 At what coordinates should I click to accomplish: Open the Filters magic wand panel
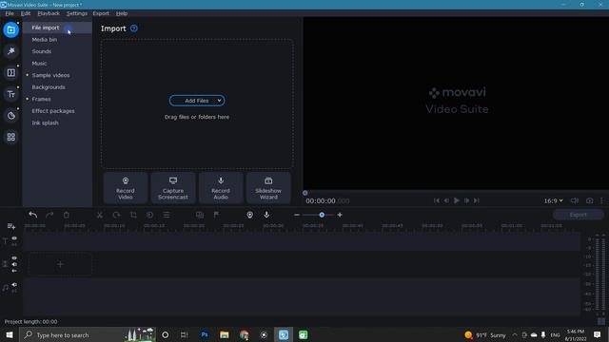point(10,51)
